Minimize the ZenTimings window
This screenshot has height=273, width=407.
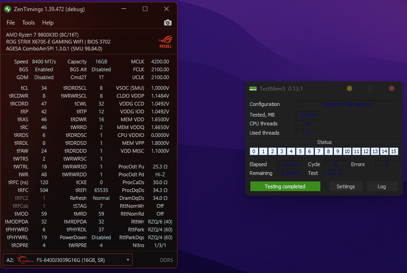(x=124, y=9)
